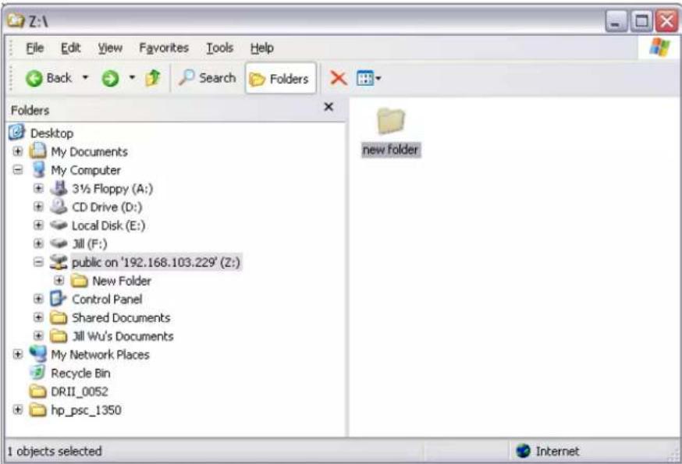The width and height of the screenshot is (682, 464).
Task: Select Desktop in folder tree
Action: pos(52,133)
